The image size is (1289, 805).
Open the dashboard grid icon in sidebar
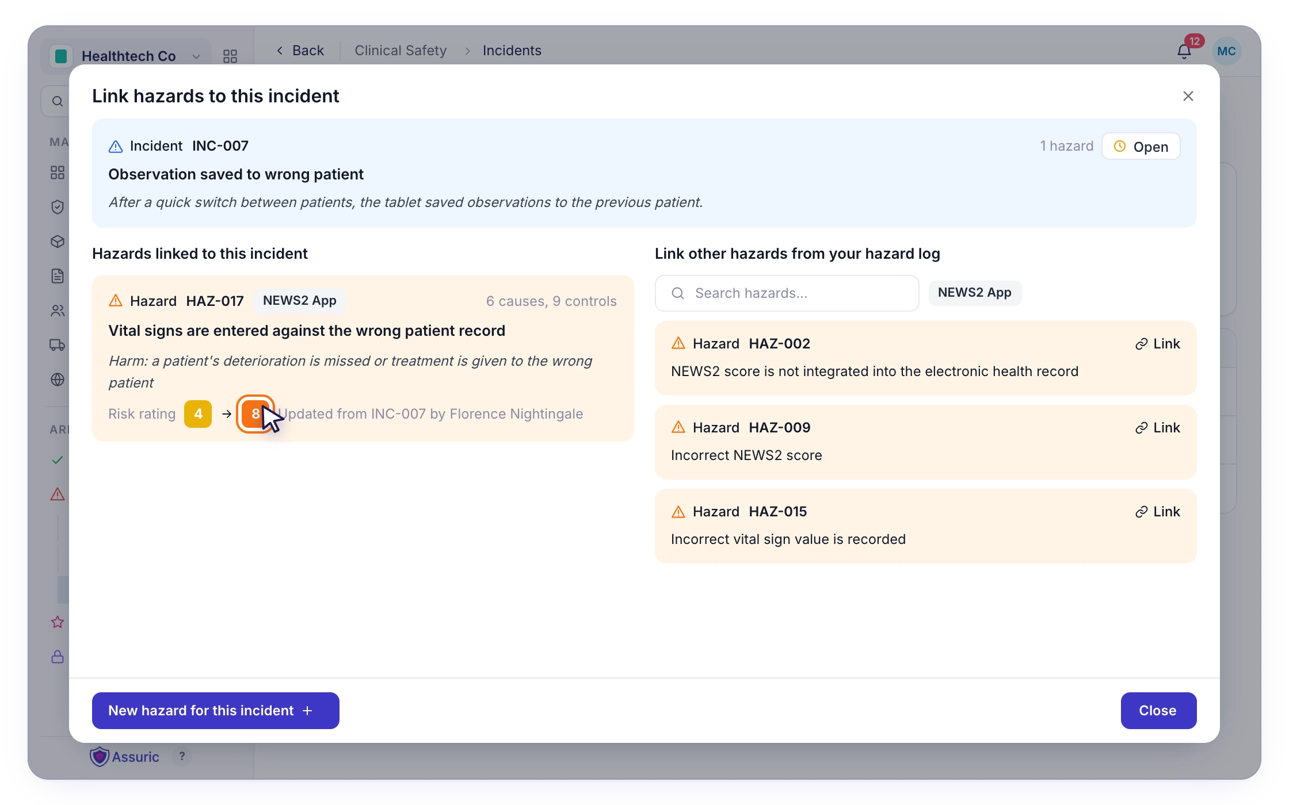coord(58,172)
